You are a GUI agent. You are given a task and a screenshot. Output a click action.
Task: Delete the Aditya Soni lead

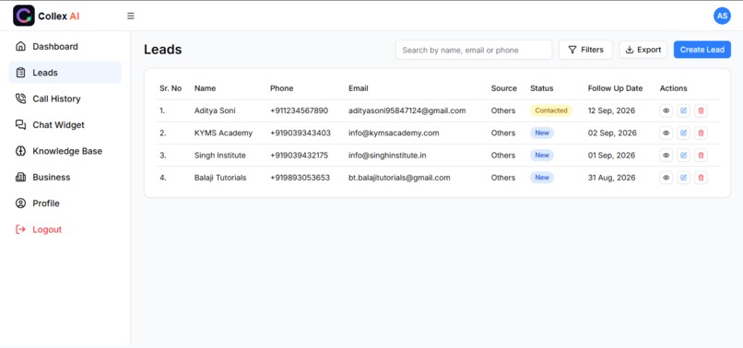[701, 110]
